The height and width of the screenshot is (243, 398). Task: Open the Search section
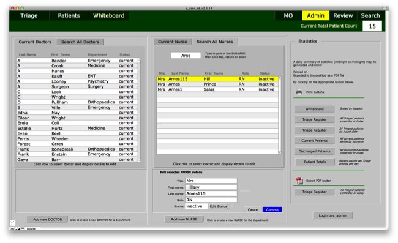click(370, 16)
